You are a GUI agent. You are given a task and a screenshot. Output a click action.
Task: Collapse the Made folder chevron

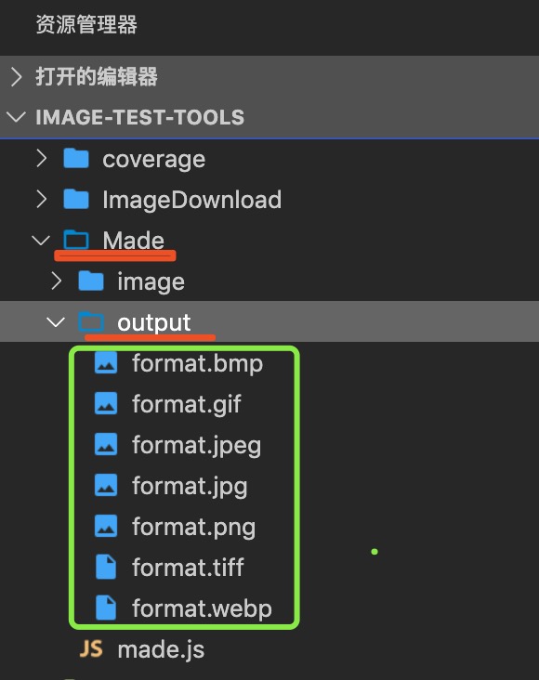pyautogui.click(x=41, y=241)
